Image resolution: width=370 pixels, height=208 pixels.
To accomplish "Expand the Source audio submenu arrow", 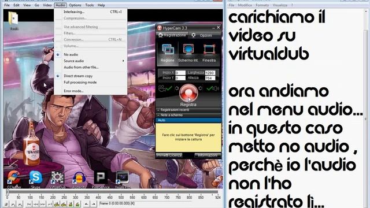I will point(123,61).
